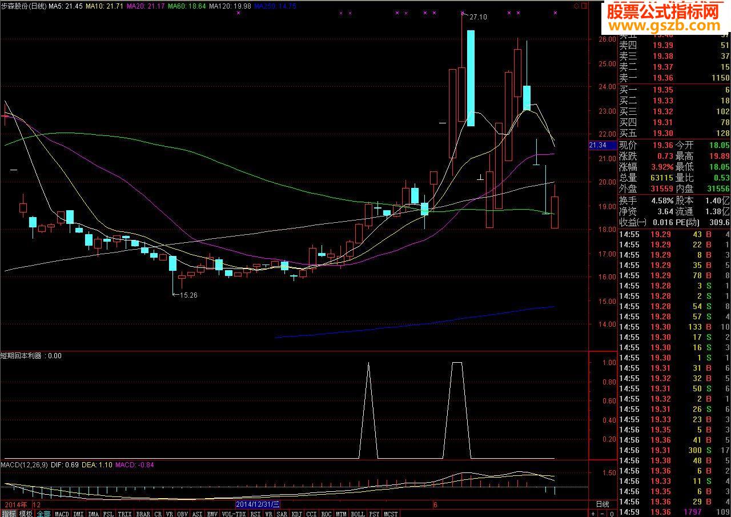Click the 换手 4.58% value
Screen dimensions: 731x517
[x=661, y=201]
